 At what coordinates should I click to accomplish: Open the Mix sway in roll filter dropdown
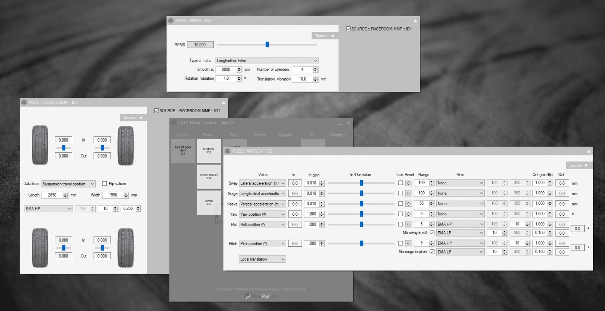pos(460,233)
